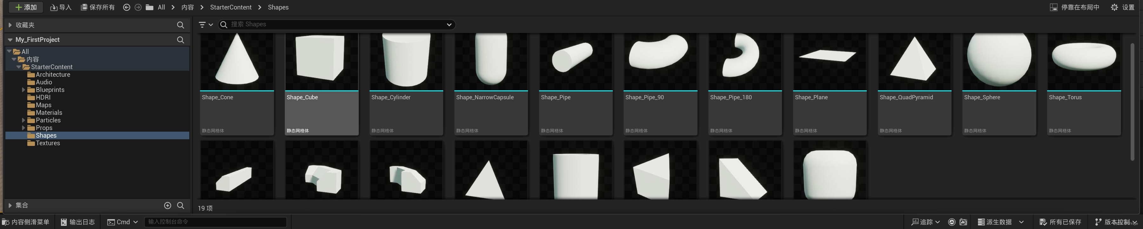Click the 19 项 item count text

coord(205,208)
